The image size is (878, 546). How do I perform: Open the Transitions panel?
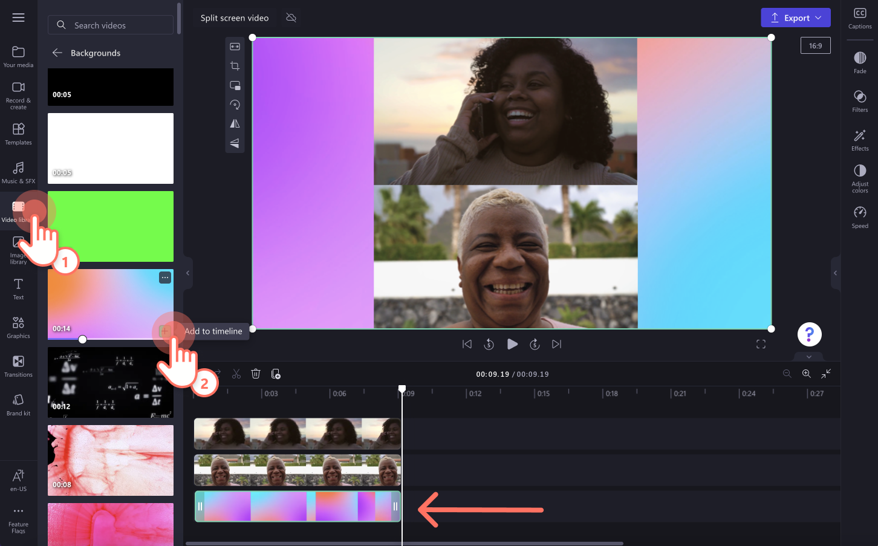18,366
